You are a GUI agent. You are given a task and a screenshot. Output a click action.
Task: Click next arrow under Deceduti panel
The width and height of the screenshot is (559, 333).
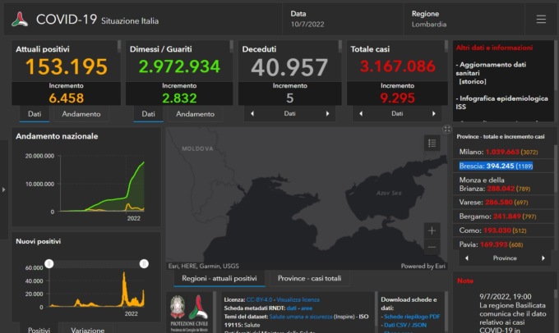click(x=327, y=114)
